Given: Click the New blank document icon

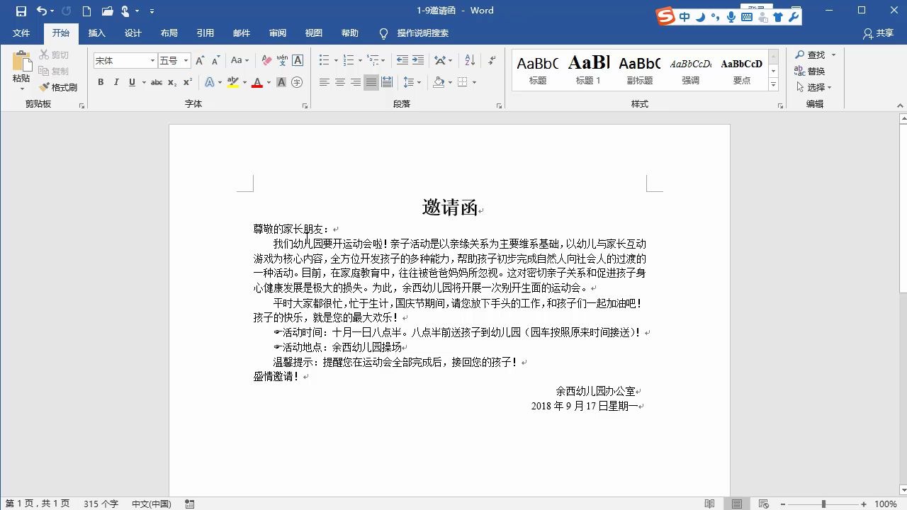Looking at the screenshot, I should (x=86, y=11).
